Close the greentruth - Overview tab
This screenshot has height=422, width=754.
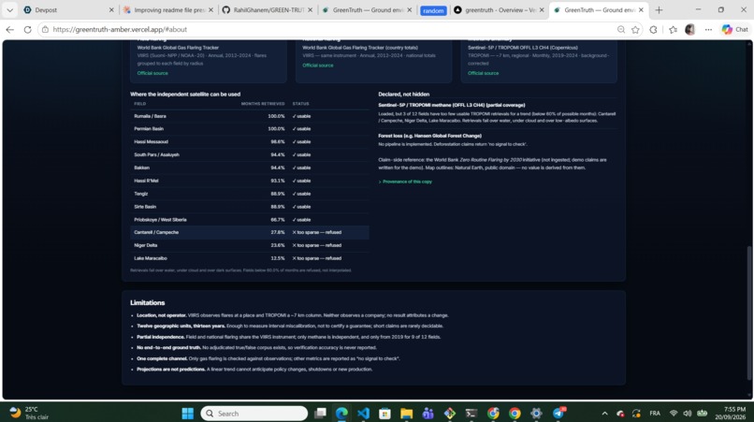coord(542,9)
